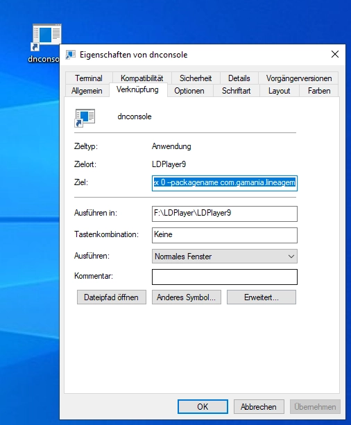Click the Ziel: label

[81, 182]
